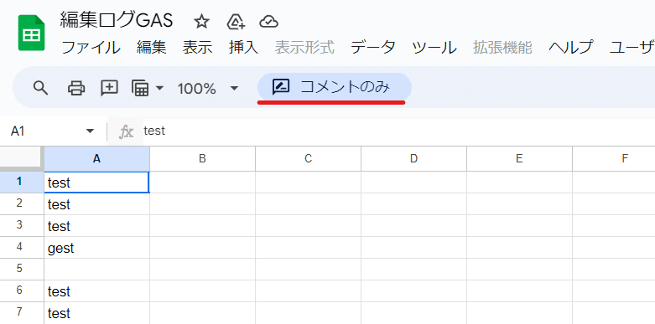Click cell A4 containing gest

coord(97,248)
